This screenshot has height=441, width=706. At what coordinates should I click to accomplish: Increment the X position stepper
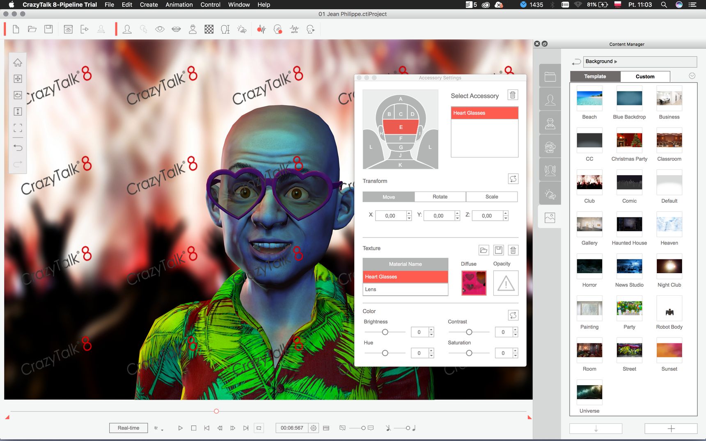(409, 213)
